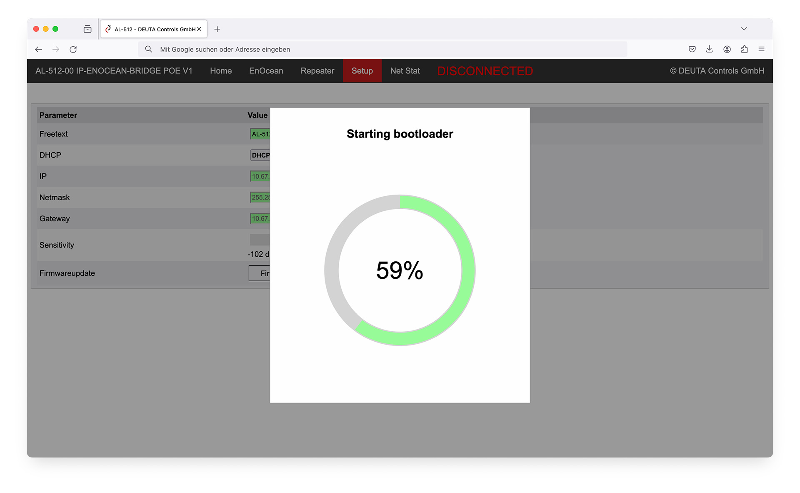Viewport: 800px width, 493px height.
Task: Open a new tab with plus
Action: [217, 29]
